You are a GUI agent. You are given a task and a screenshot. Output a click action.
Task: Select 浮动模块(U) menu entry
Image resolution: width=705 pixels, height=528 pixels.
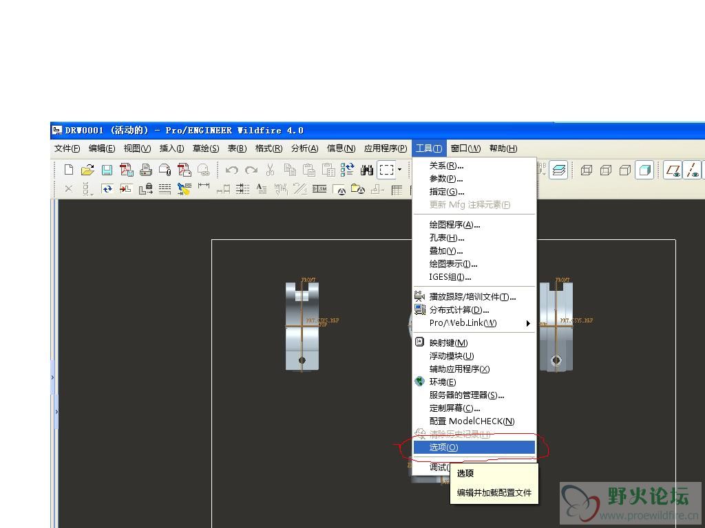(474, 355)
